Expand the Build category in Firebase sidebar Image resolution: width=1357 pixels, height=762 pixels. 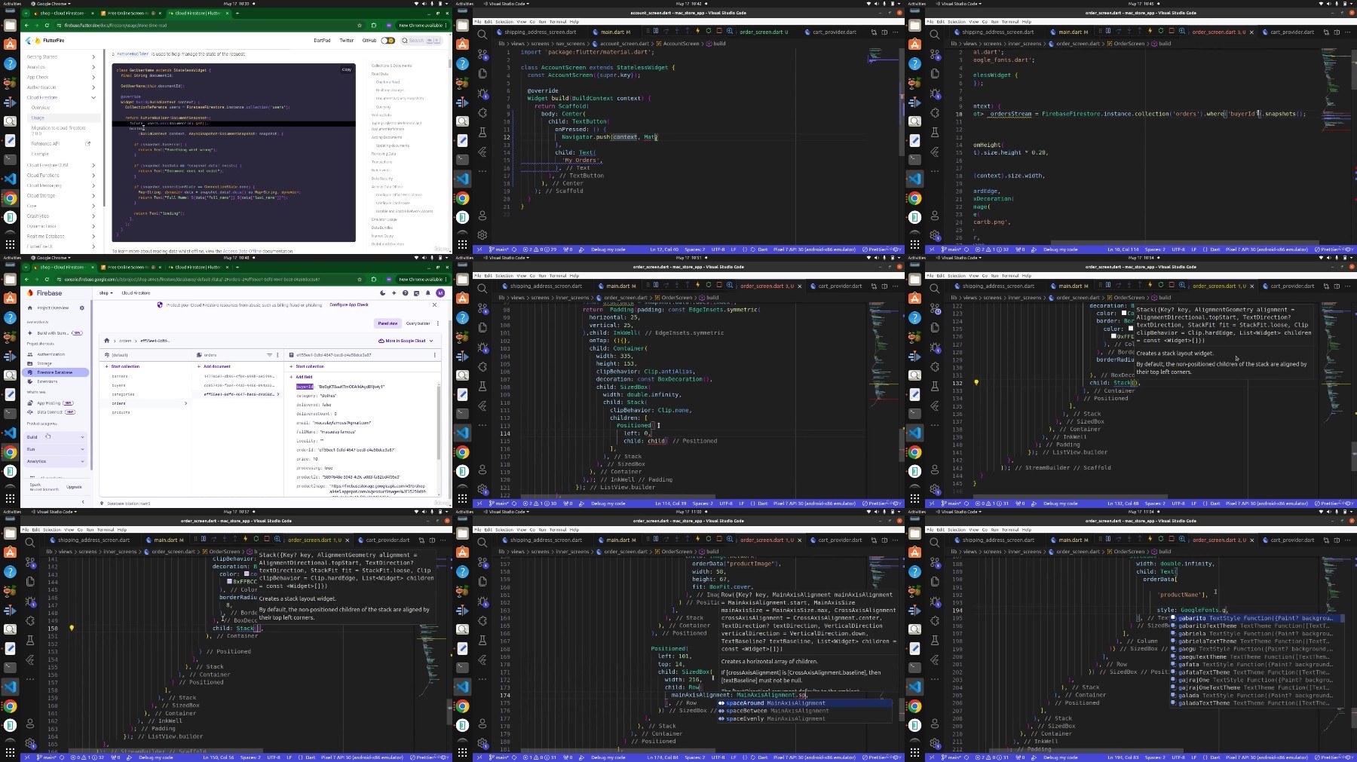(56, 437)
